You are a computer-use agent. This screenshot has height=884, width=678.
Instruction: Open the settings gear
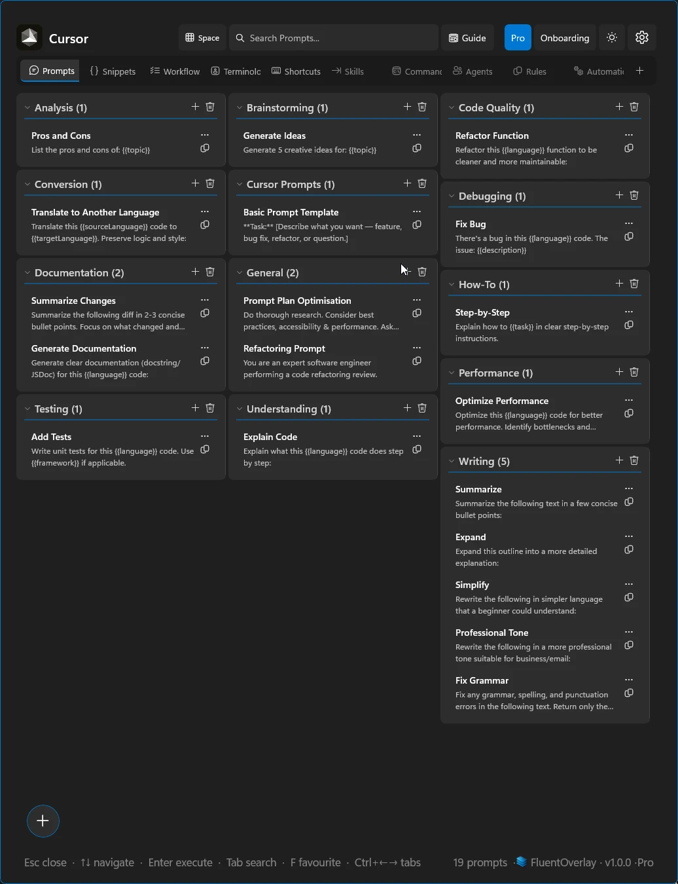coord(641,37)
